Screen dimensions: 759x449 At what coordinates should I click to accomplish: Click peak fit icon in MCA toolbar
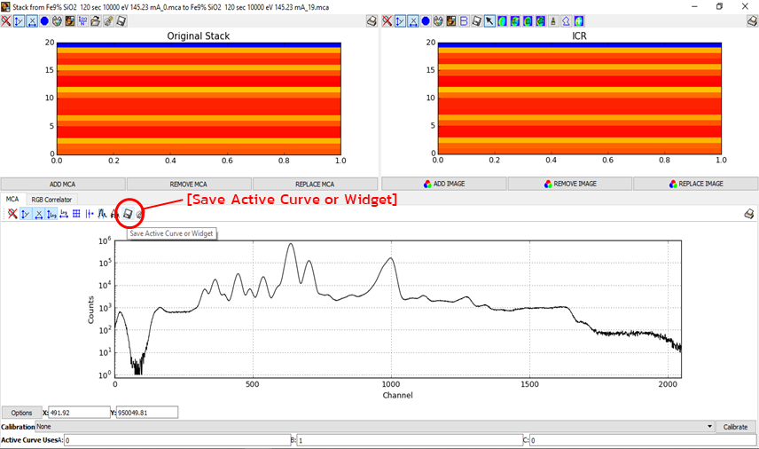coord(114,214)
